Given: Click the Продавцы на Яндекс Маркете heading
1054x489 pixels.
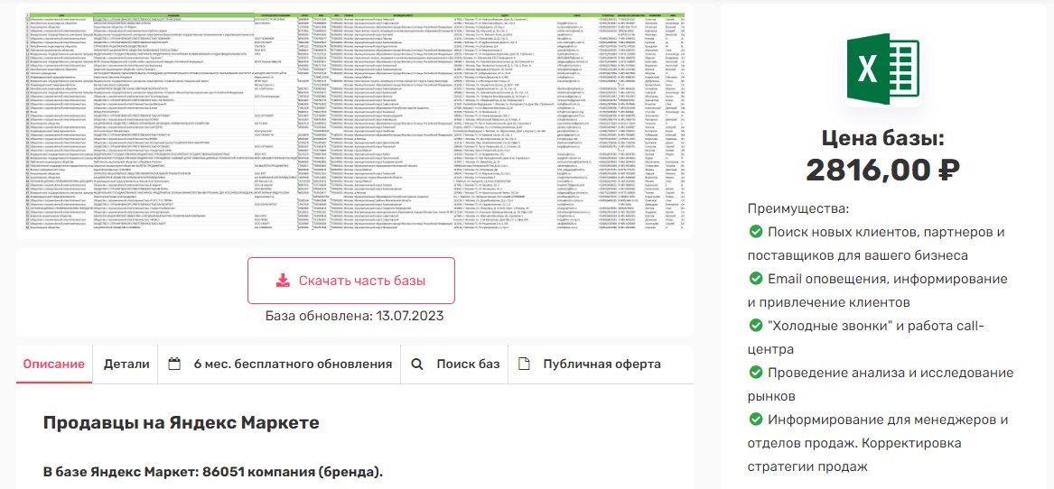Looking at the screenshot, I should tap(181, 422).
